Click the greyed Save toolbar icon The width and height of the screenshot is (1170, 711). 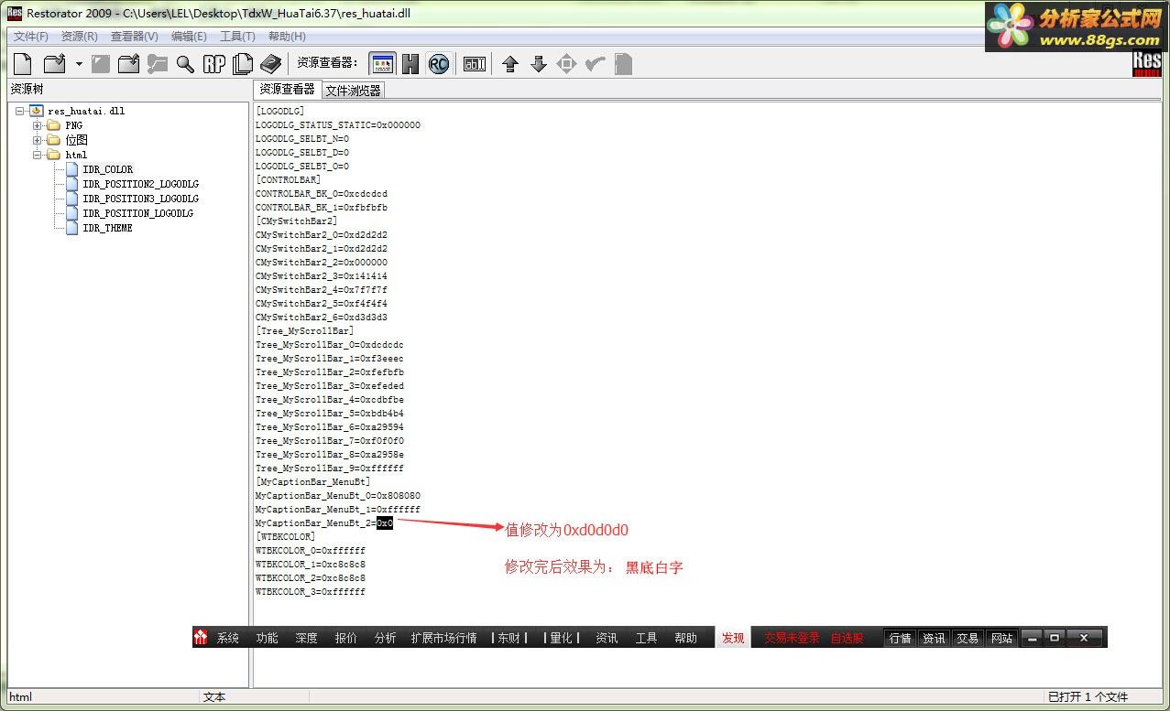point(101,63)
